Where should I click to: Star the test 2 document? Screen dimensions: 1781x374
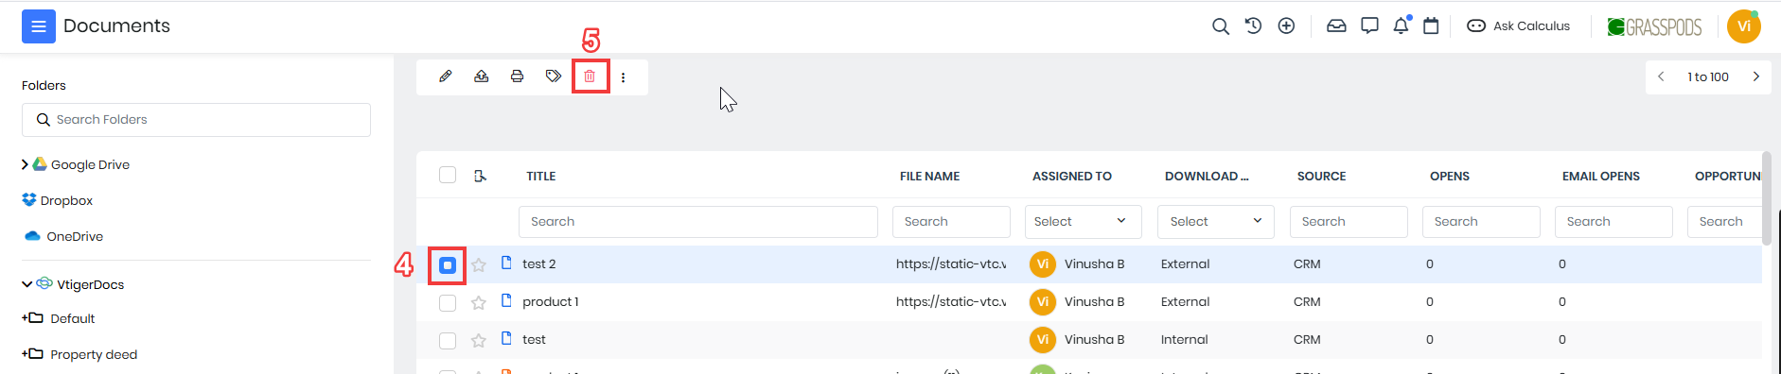click(479, 265)
